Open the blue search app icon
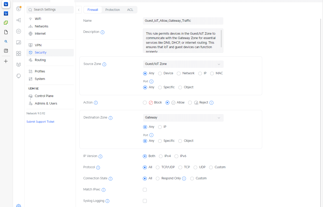323x207 pixels. point(6,41)
